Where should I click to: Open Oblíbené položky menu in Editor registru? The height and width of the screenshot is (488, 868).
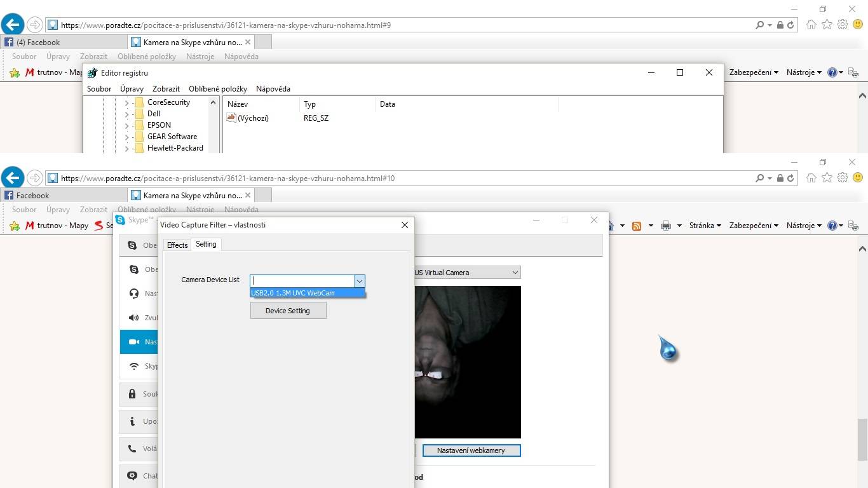[218, 89]
